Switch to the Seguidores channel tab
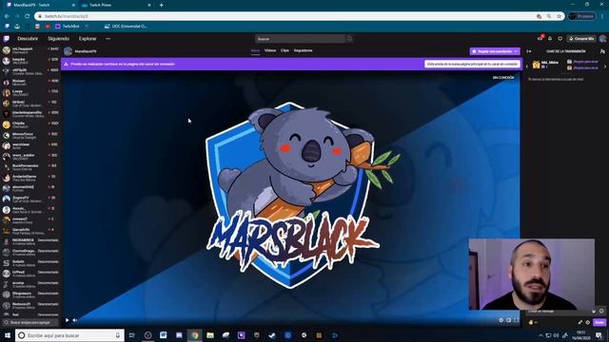 click(x=303, y=50)
